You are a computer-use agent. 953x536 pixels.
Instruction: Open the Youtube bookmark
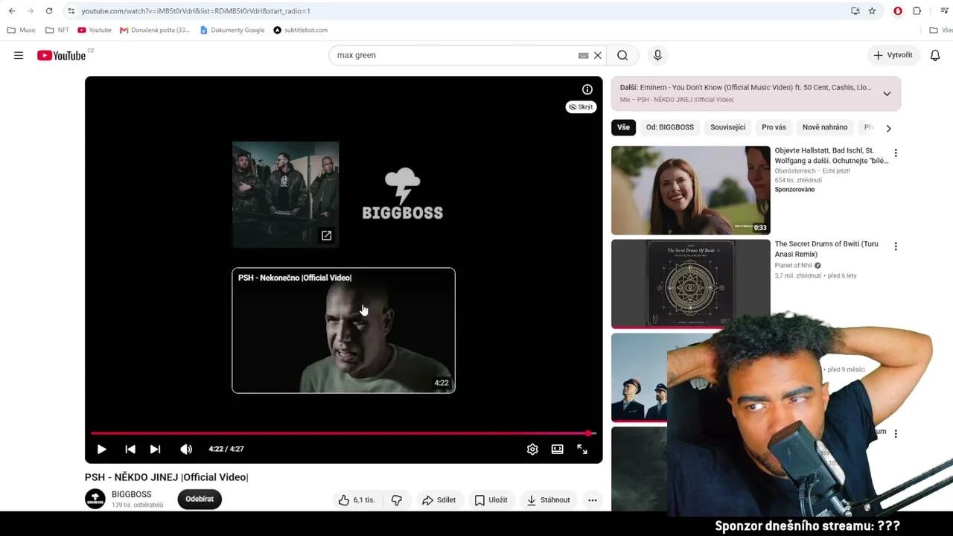click(95, 31)
